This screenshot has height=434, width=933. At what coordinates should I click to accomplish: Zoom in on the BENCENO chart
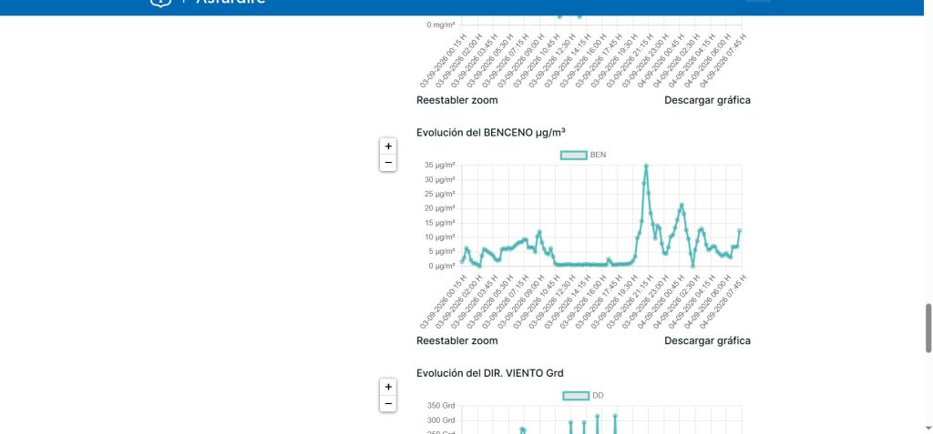(388, 146)
